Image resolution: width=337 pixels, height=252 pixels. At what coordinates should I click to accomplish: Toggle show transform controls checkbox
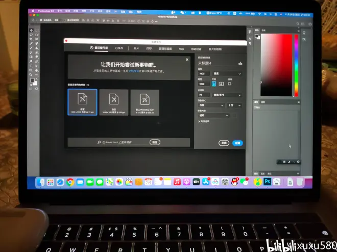(x=65, y=20)
